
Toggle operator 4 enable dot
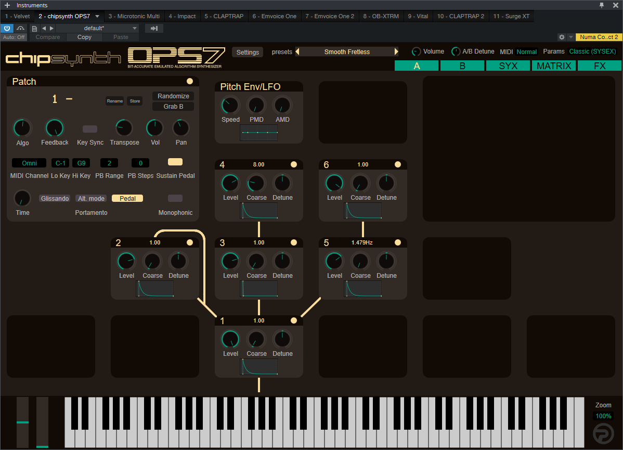[294, 164]
